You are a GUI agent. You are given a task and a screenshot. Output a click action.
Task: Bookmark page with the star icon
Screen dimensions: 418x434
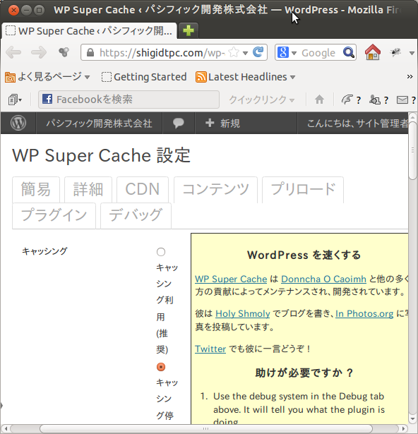[x=234, y=52]
